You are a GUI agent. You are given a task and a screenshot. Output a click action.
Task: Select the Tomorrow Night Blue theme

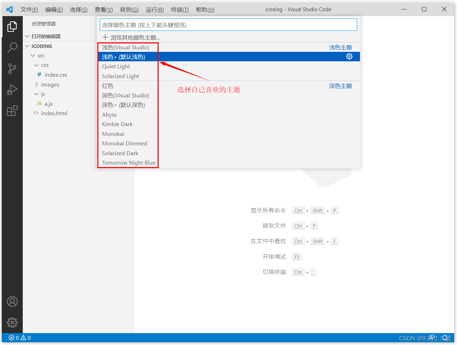click(128, 163)
